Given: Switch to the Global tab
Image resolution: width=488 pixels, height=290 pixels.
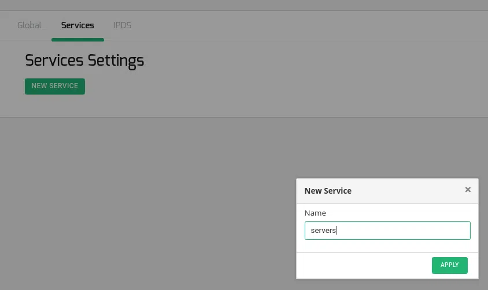Looking at the screenshot, I should click(x=29, y=25).
